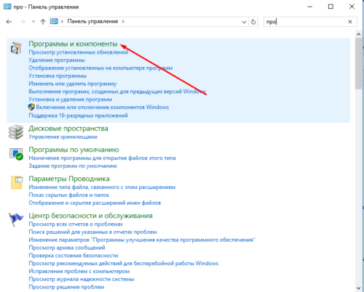This screenshot has width=364, height=292.
Task: Open the Управление хранилищами link
Action: pos(63,137)
